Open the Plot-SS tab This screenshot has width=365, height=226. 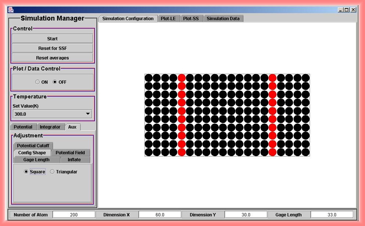point(191,19)
